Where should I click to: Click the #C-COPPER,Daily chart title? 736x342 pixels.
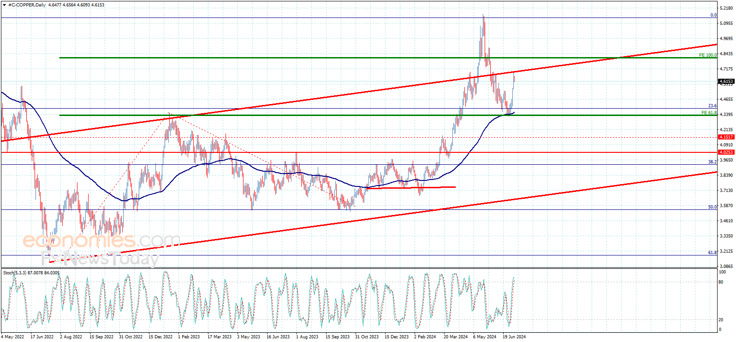coord(27,5)
